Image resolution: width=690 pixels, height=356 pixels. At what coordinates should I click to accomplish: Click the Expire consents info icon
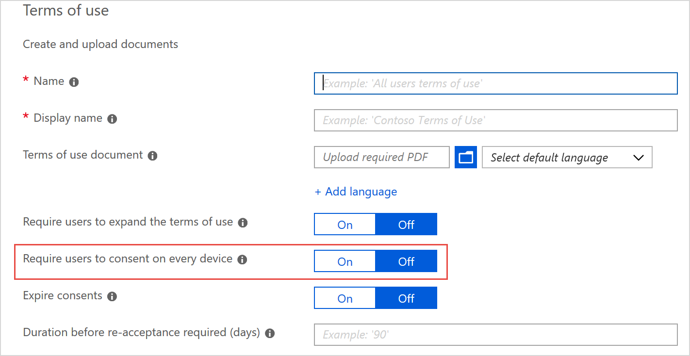point(112,297)
